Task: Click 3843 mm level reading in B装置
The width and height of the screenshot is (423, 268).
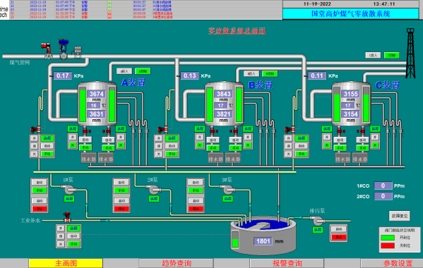Action: tap(224, 94)
